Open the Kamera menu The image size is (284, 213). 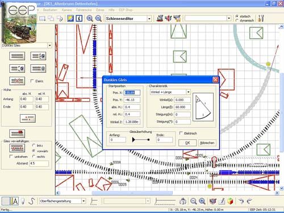coord(66,10)
